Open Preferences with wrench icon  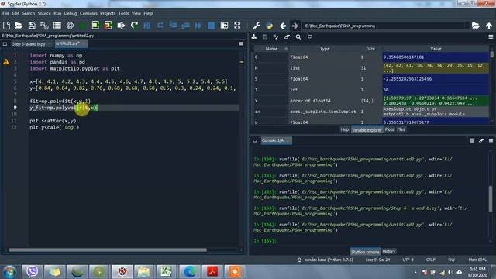pos(257,26)
